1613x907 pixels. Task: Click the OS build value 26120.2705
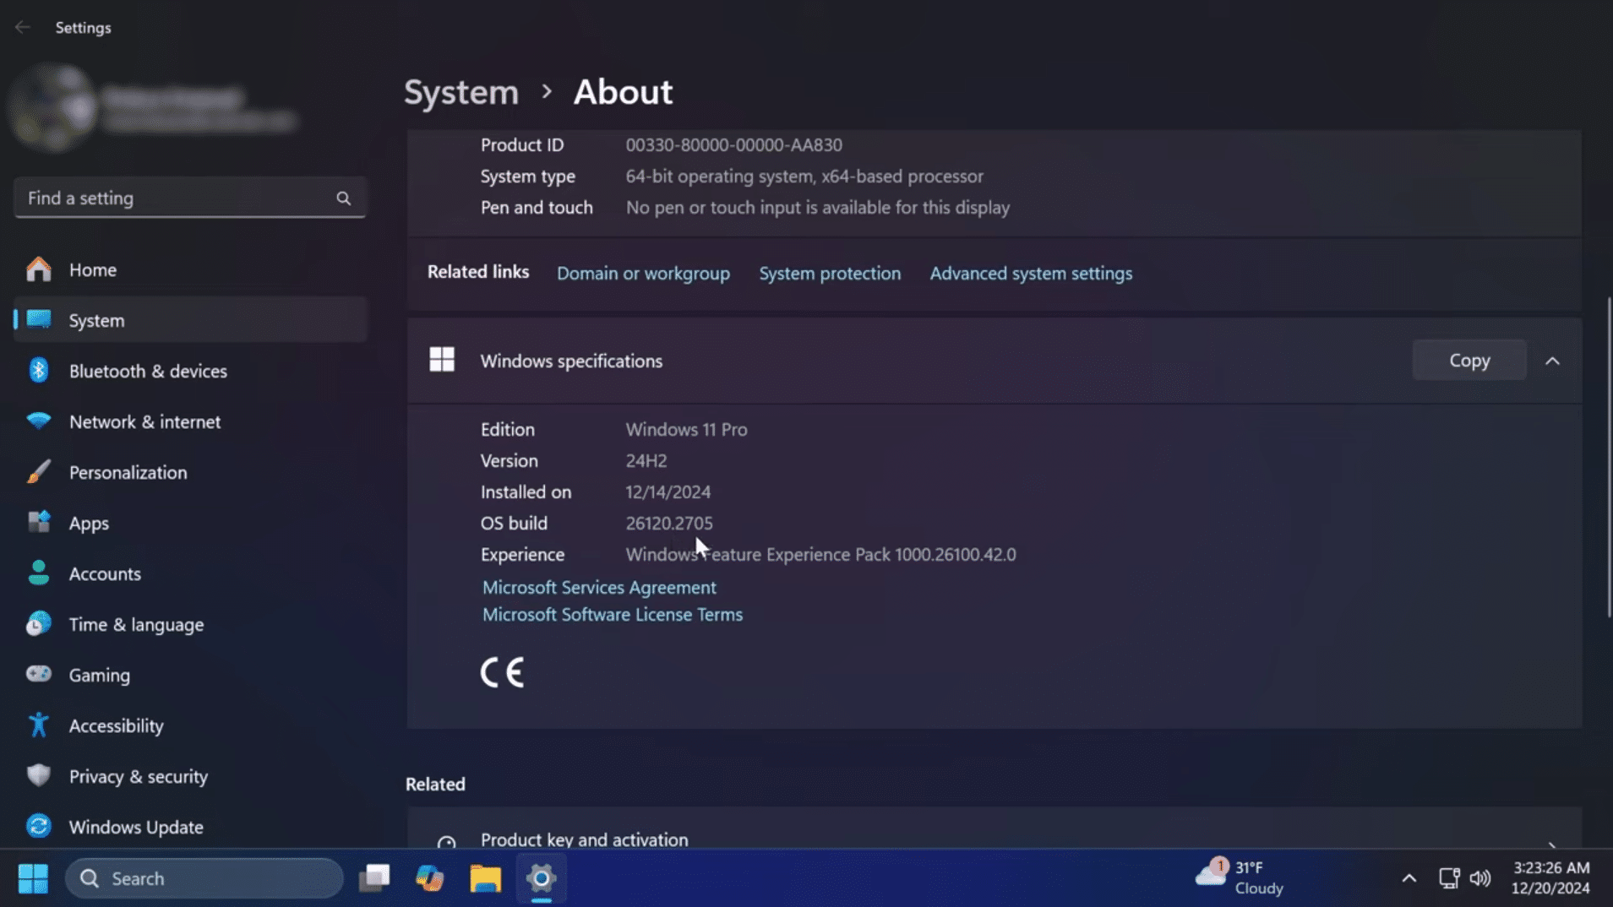coord(669,524)
